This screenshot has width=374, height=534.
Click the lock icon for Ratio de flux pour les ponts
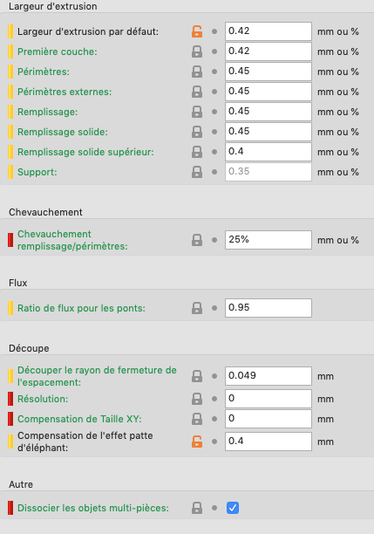pyautogui.click(x=197, y=308)
